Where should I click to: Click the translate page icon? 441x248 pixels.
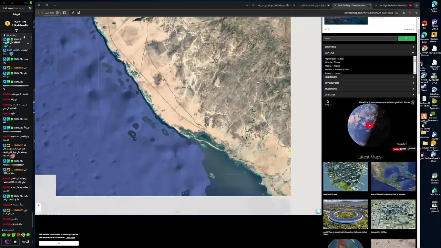point(79,13)
